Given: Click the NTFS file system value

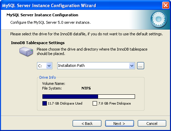Looking at the screenshot, I should [x=86, y=88].
